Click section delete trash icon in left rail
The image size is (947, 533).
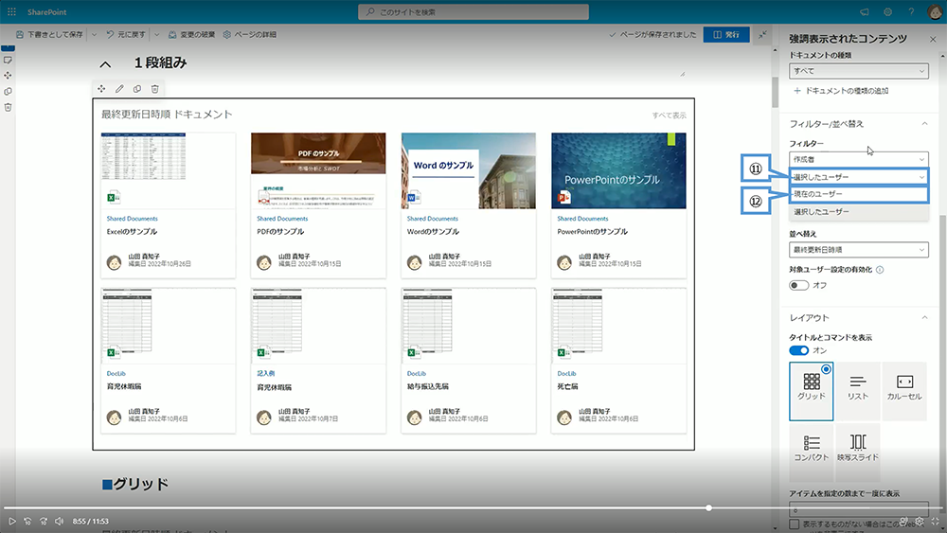click(8, 107)
